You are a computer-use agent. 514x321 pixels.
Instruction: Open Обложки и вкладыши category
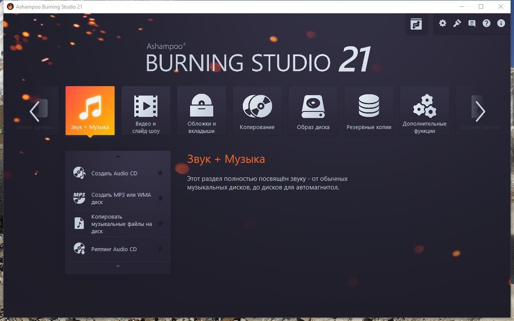pos(202,111)
